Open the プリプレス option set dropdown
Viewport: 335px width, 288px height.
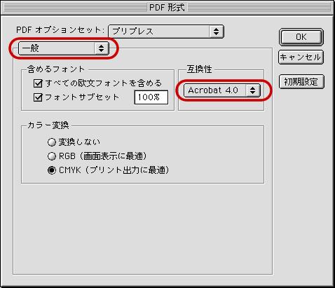point(166,32)
